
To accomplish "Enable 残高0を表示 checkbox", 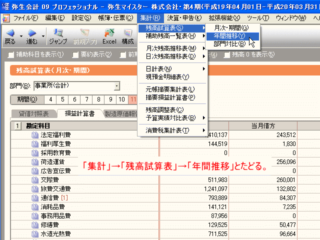I will point(226,54).
